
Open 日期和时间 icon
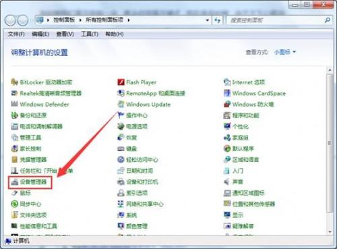click(121, 171)
